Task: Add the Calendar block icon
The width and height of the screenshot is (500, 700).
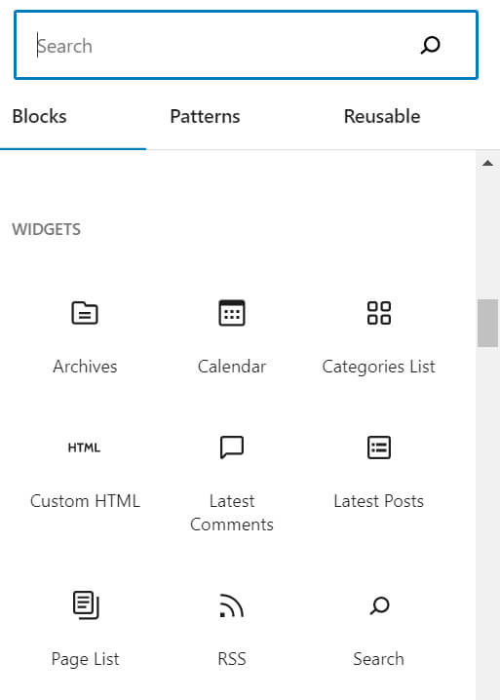Action: tap(232, 313)
